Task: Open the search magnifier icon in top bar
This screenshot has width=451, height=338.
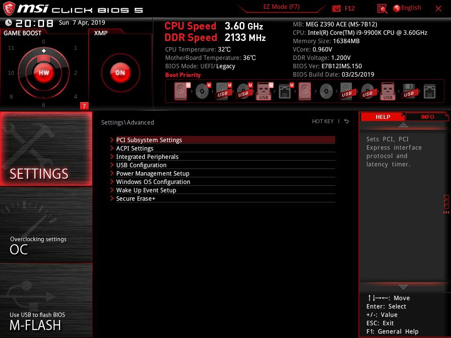Action: [382, 9]
